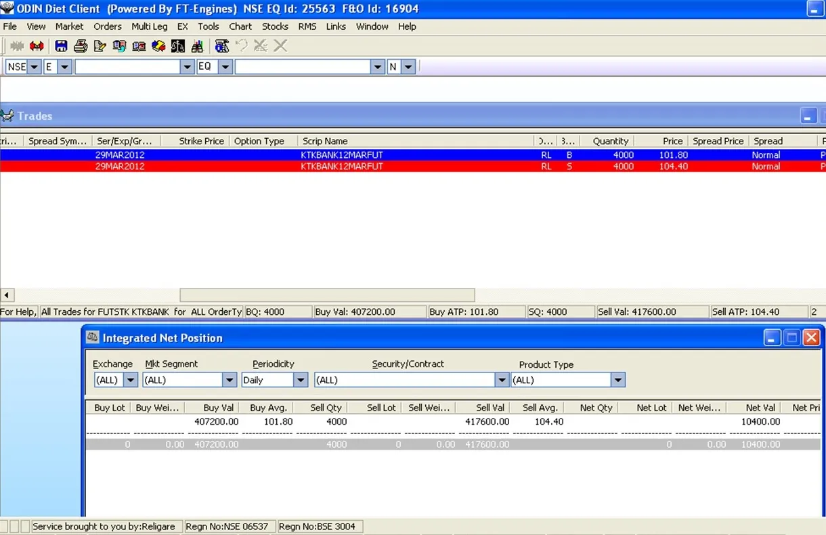Open the Tools menu
826x535 pixels.
(x=209, y=26)
